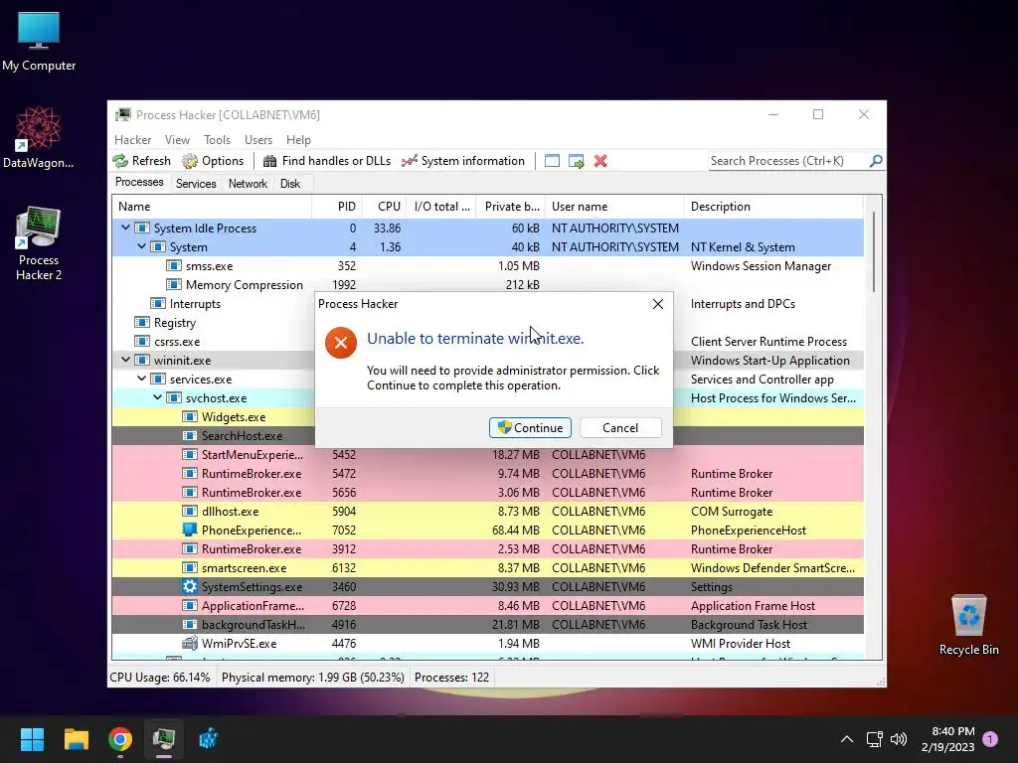
Task: Open My Computer desktop icon
Action: (x=39, y=42)
